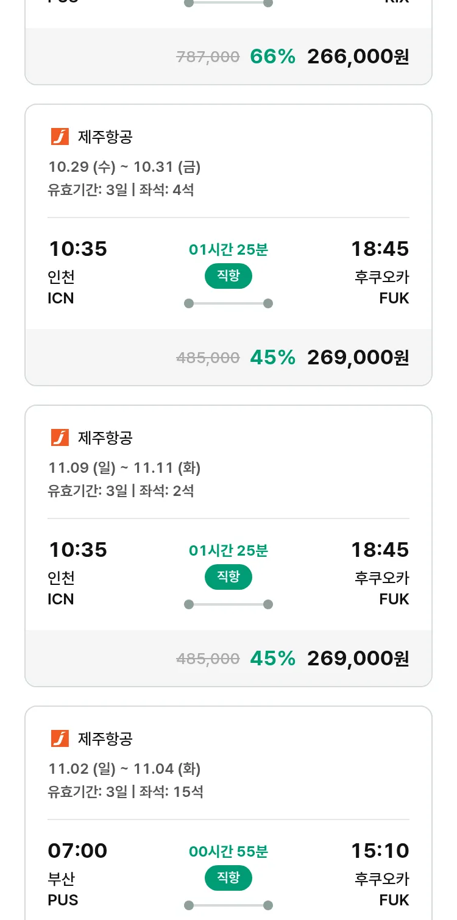Click route line on the 10.29 flight
This screenshot has width=457, height=920.
tap(228, 303)
